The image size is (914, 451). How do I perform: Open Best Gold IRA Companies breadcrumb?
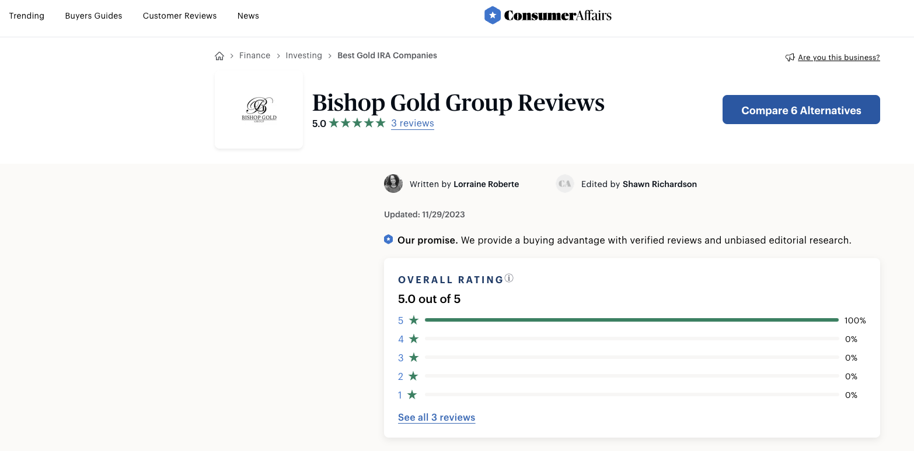tap(387, 55)
